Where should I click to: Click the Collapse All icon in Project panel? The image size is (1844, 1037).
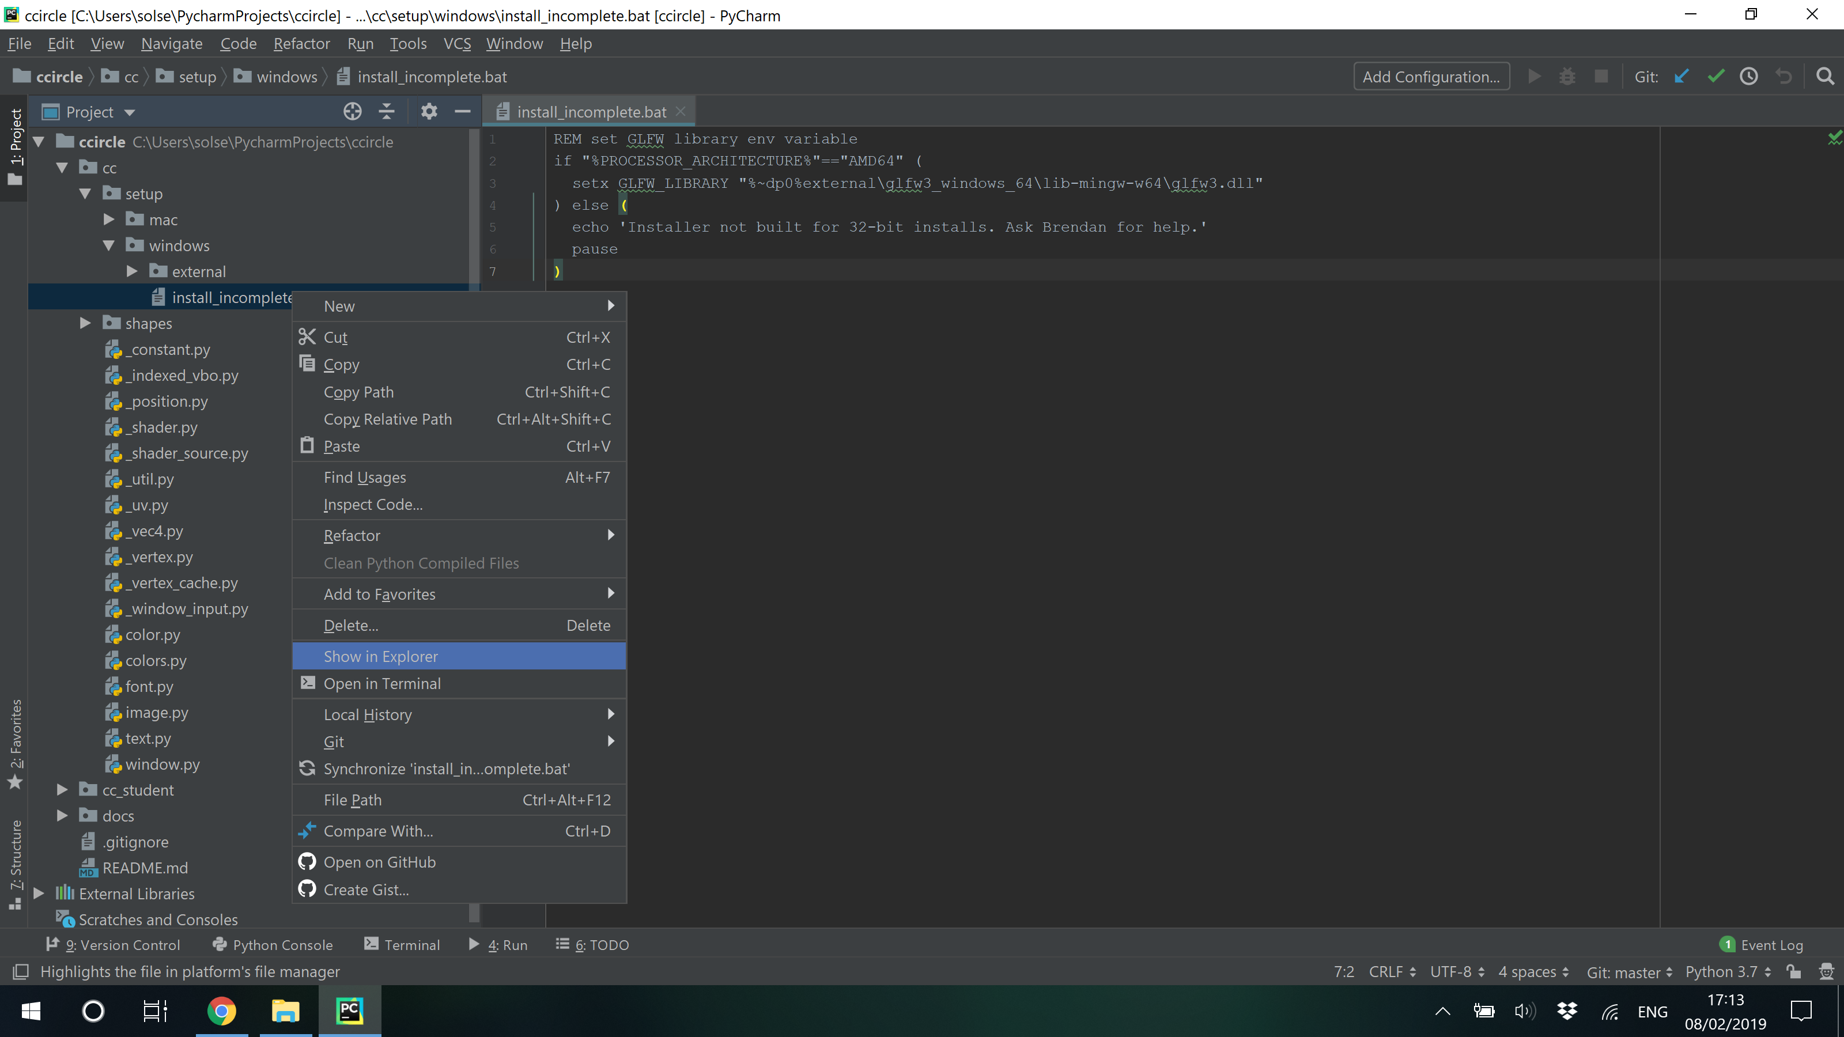coord(387,112)
